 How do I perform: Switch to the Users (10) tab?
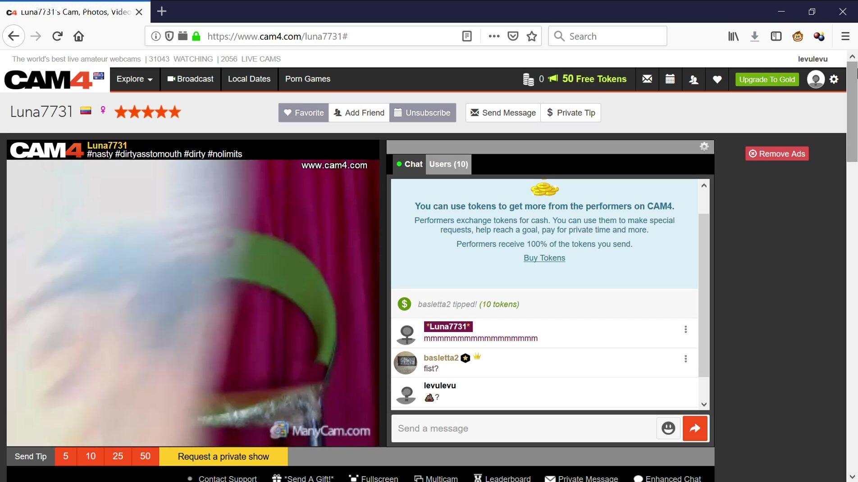tap(448, 164)
